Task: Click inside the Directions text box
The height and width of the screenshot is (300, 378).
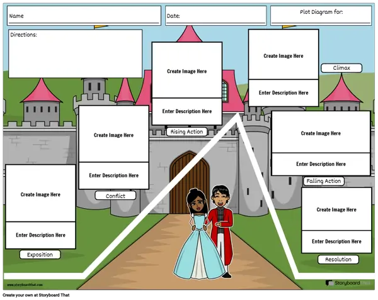Action: click(75, 53)
